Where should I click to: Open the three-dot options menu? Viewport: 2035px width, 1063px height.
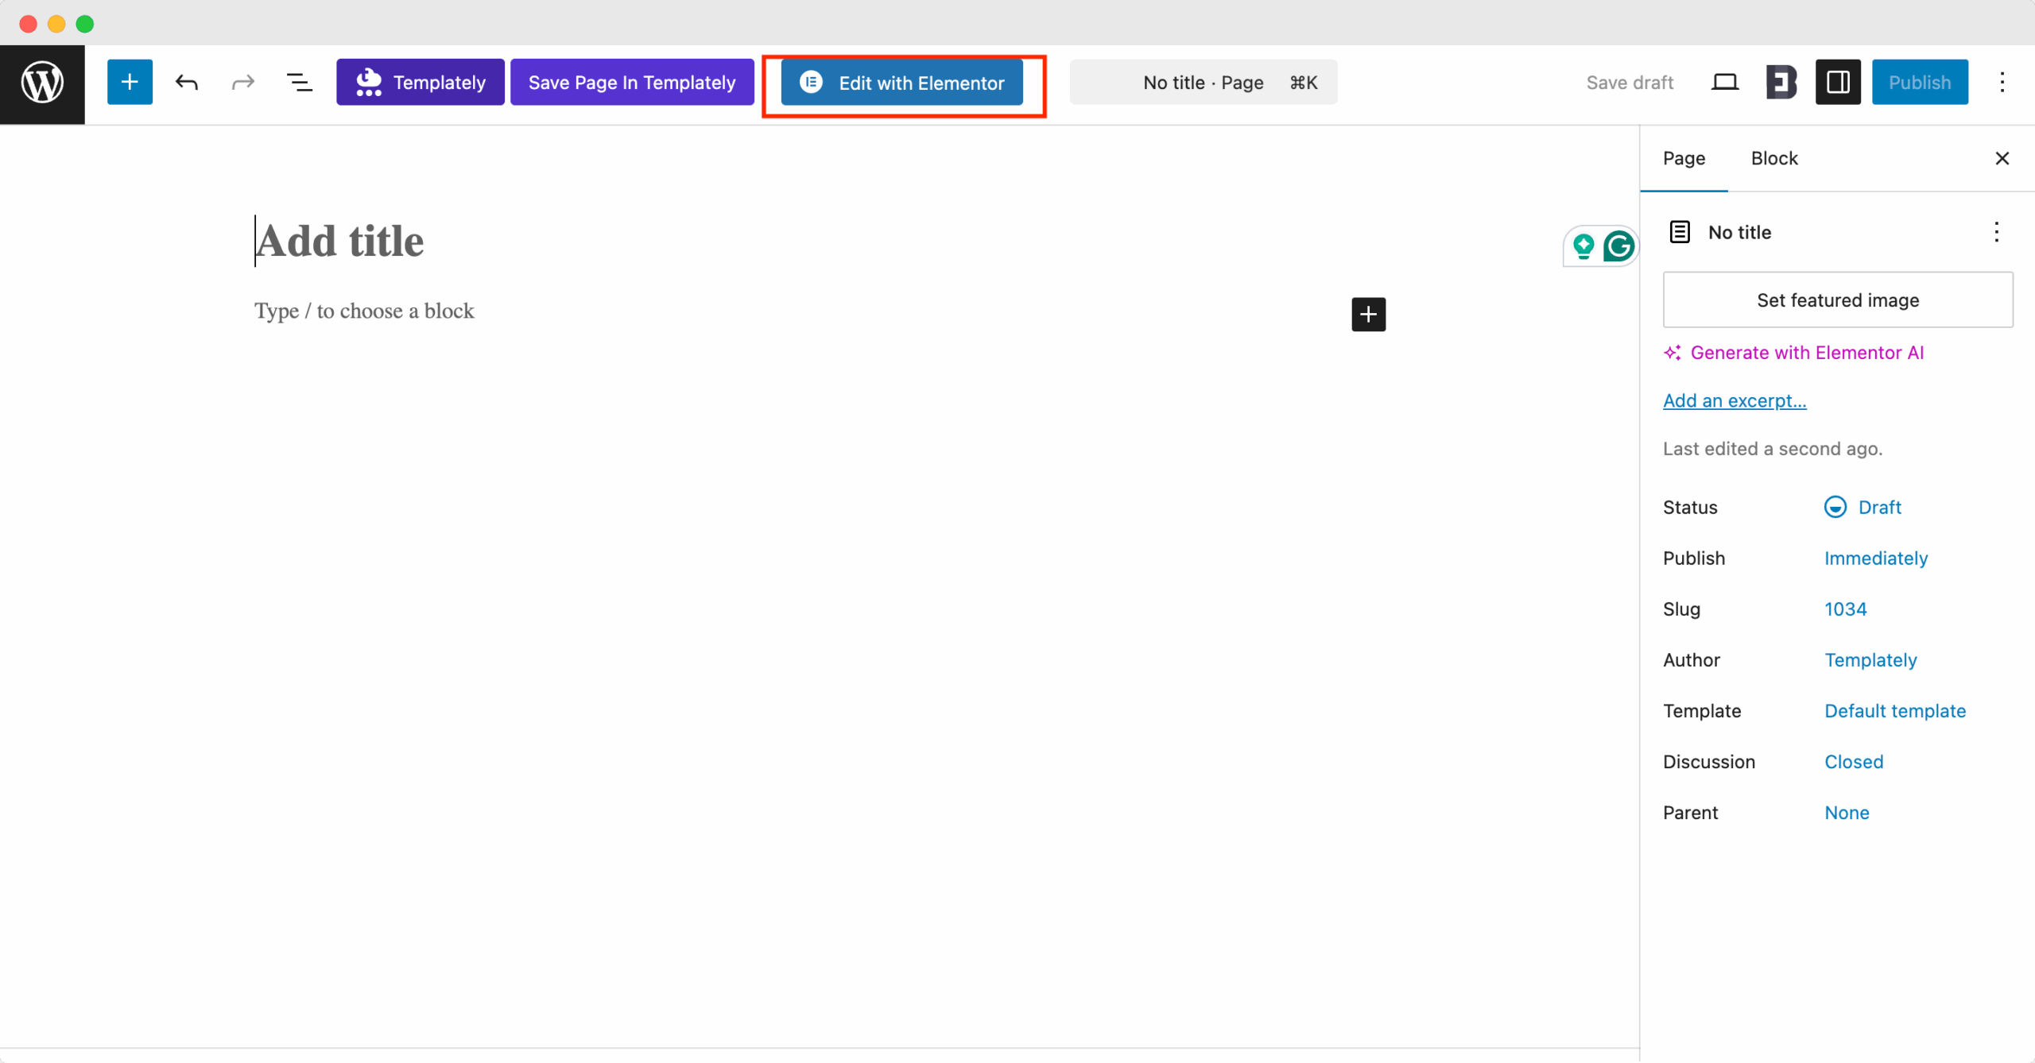(x=2002, y=82)
